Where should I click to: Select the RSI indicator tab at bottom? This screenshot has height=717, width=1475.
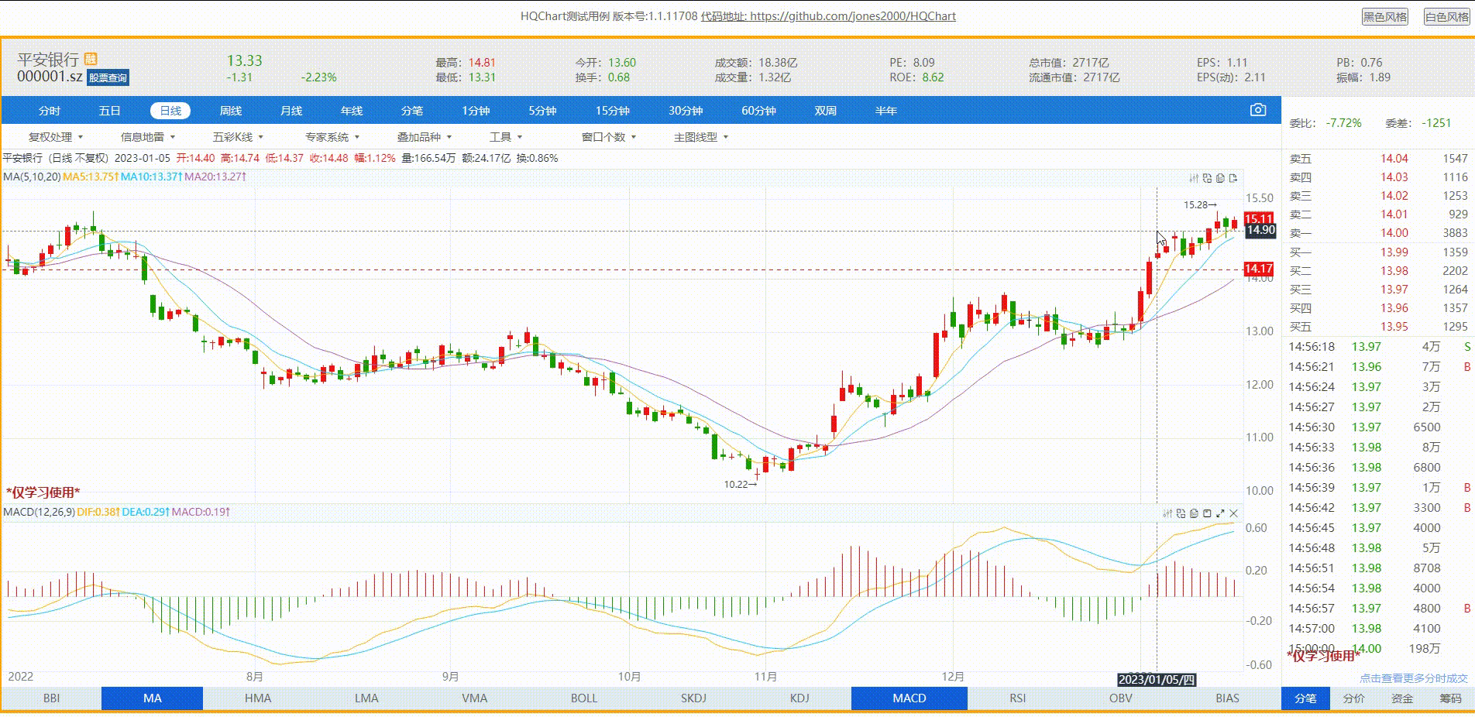pos(1016,698)
